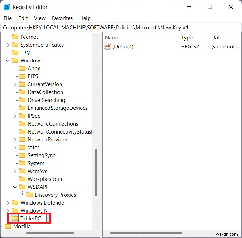Click the WorkplaceJoin folder icon
The height and width of the screenshot is (238, 242).
coord(22,179)
